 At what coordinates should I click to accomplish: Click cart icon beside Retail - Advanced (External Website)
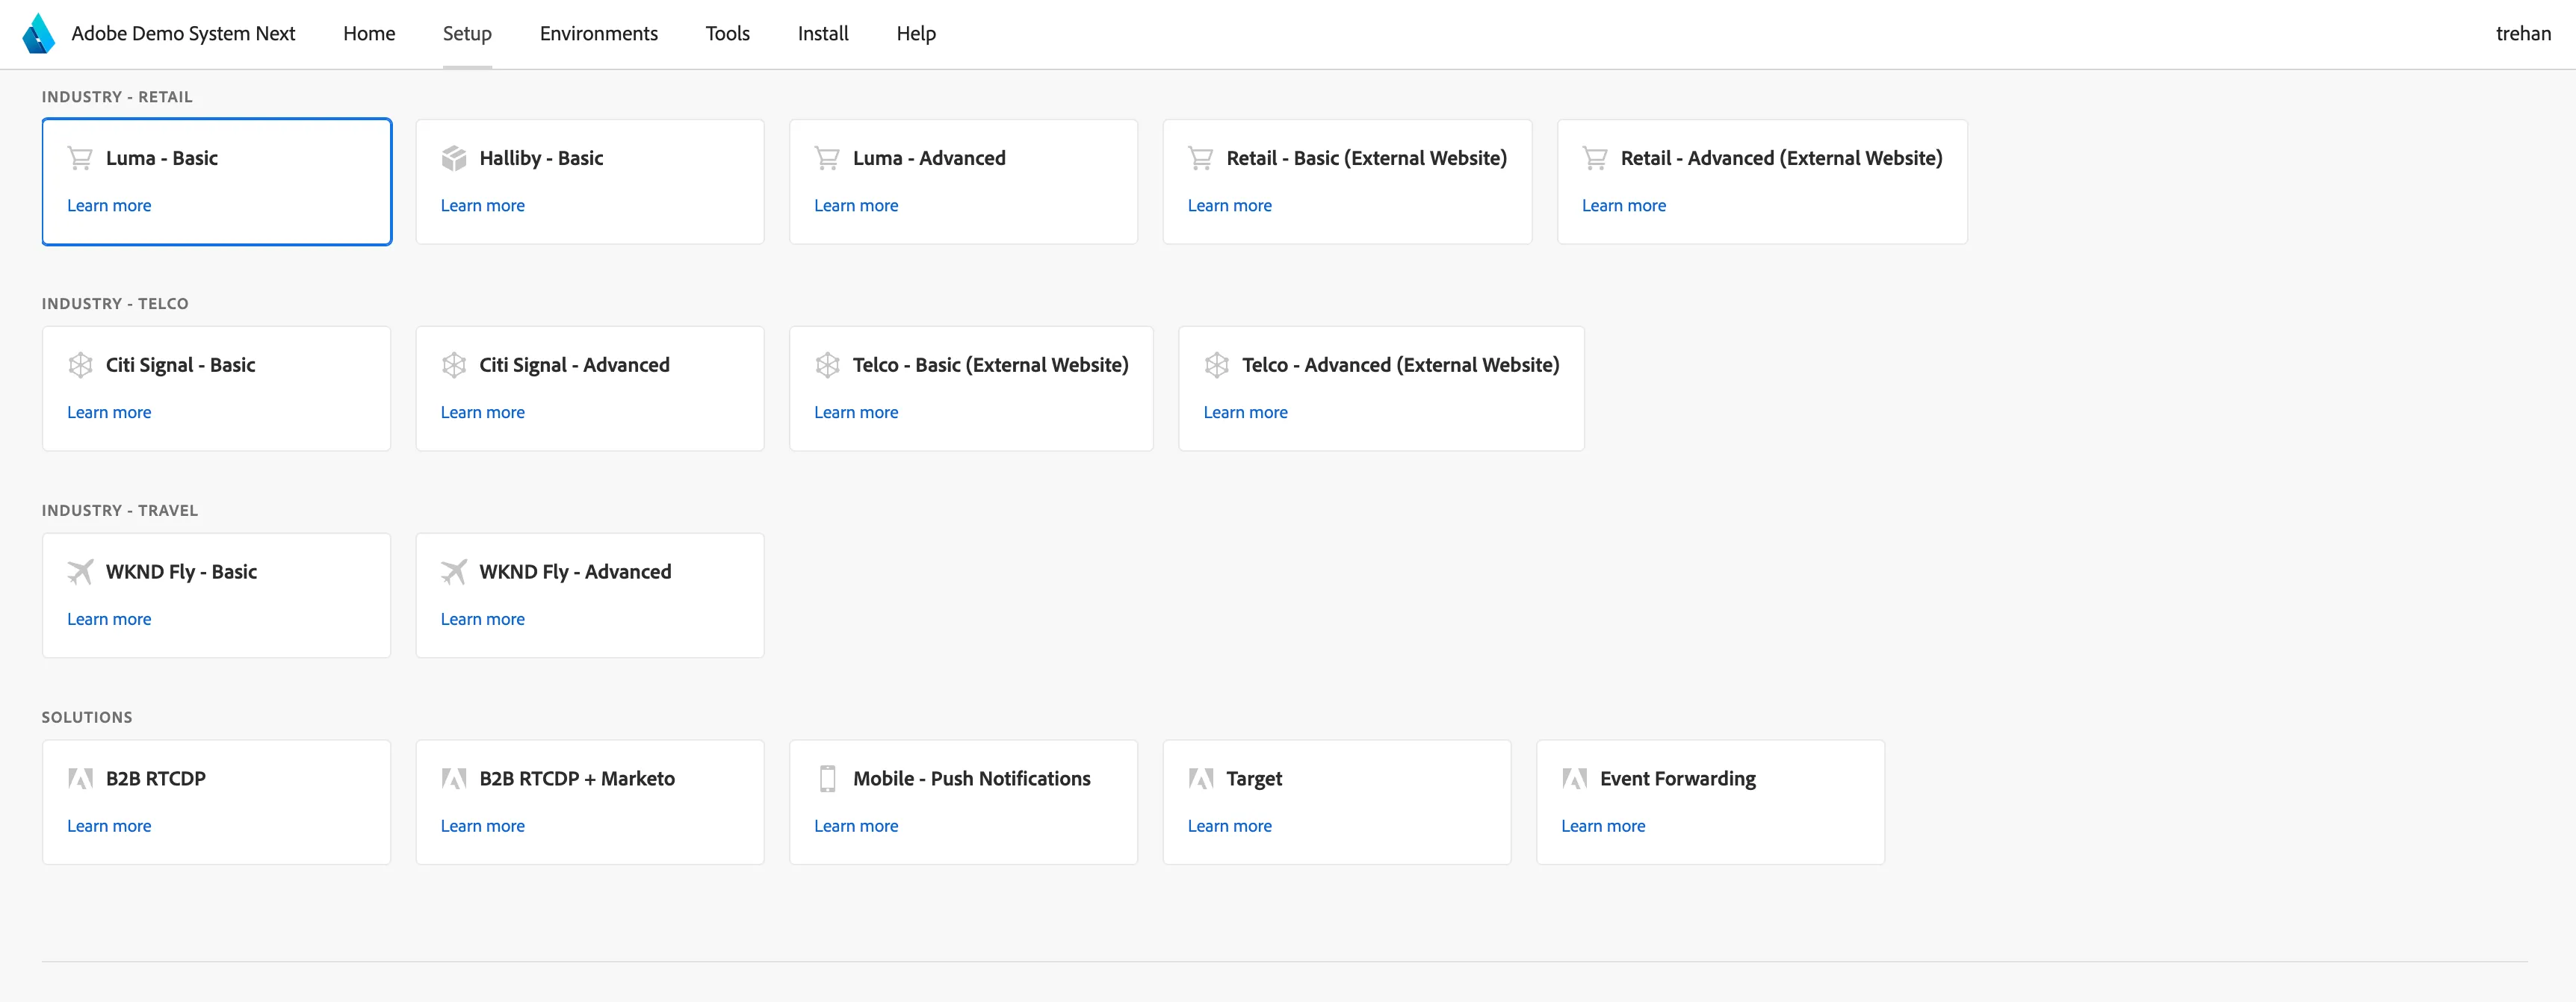point(1595,158)
